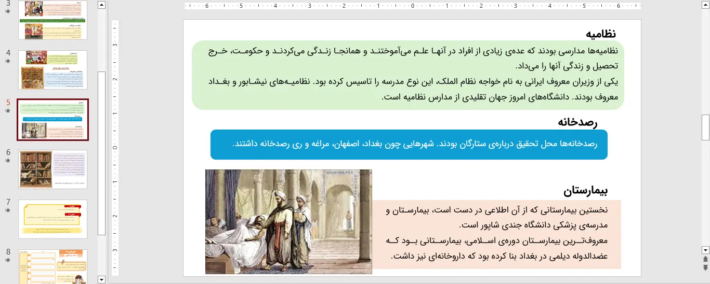This screenshot has height=284, width=710.
Task: Click the thumbnail panel scrollbar thumb
Action: (x=102, y=153)
